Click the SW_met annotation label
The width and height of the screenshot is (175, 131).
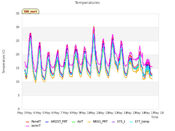click(30, 11)
